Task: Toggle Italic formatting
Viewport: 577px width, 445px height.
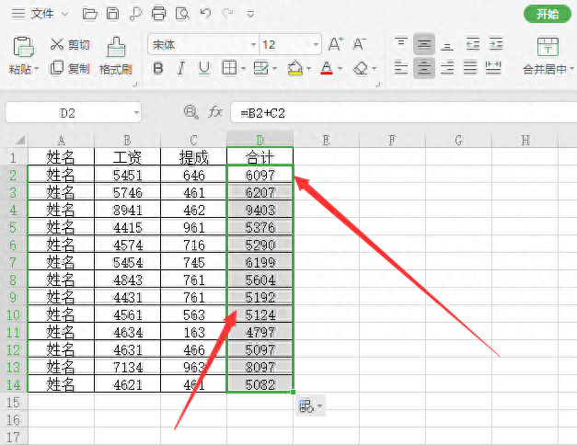Action: click(x=181, y=68)
